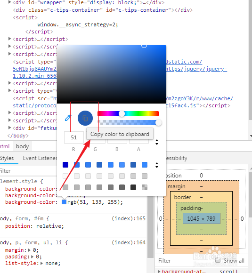Viewport: 252px width, 273px height.
Task: Click the padding region label in box model
Action: (191, 208)
